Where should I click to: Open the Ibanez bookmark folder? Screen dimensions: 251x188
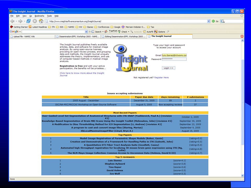click(88, 27)
